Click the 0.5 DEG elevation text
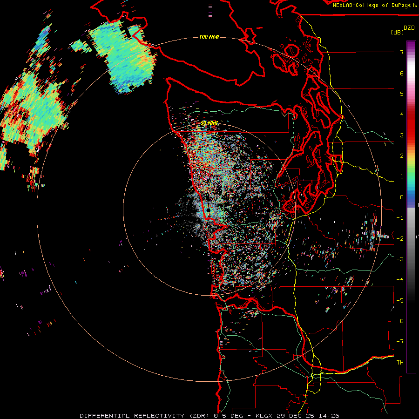The image size is (419, 419). click(x=229, y=416)
